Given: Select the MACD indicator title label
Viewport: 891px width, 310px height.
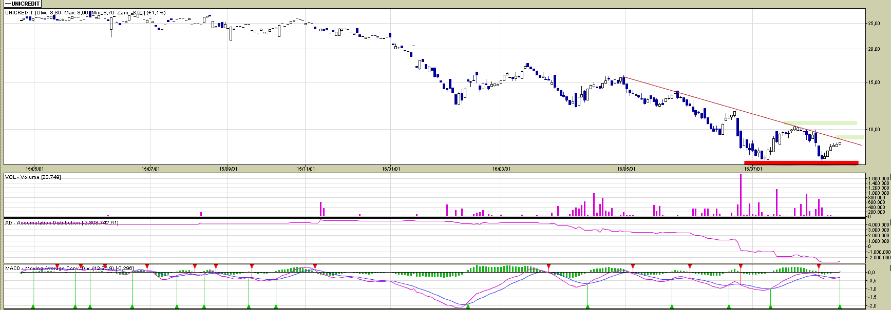Looking at the screenshot, I should [x=69, y=268].
